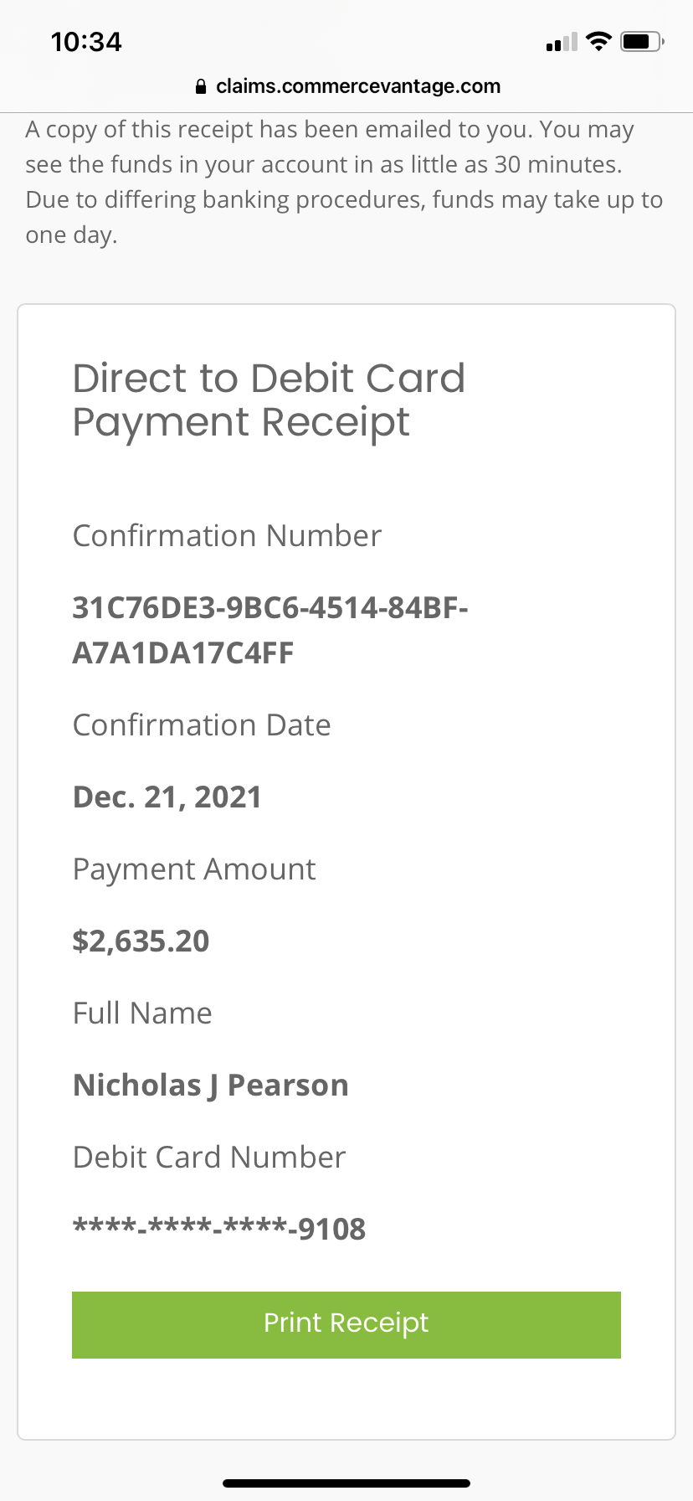Tap the Confirmation Date label
This screenshot has height=1501, width=693.
[202, 725]
